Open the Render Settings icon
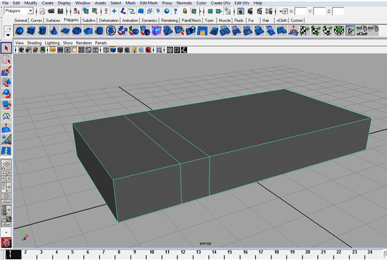The width and height of the screenshot is (387, 260). click(x=268, y=11)
